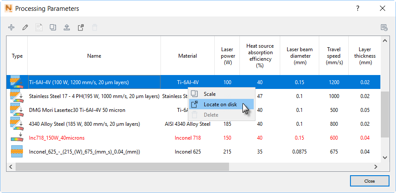Click the export upload toolbar icon
The height and width of the screenshot is (193, 396).
point(66,27)
